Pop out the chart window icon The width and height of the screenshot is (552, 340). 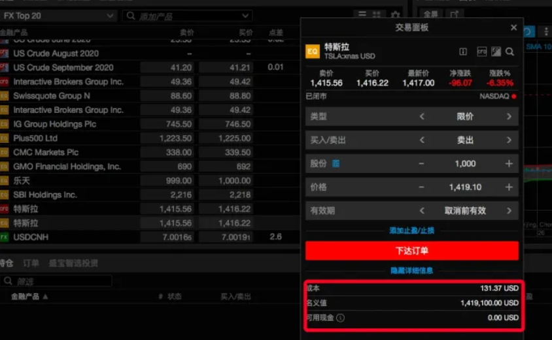[455, 14]
